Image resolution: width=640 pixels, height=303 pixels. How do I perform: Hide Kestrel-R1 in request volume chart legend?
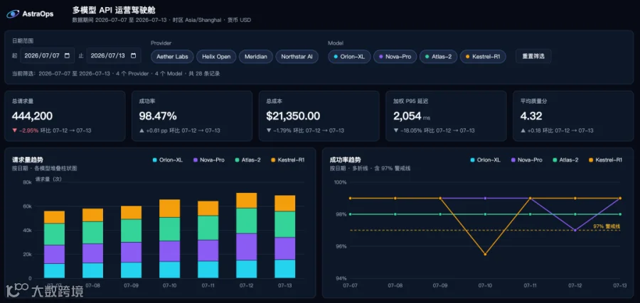[x=288, y=160]
